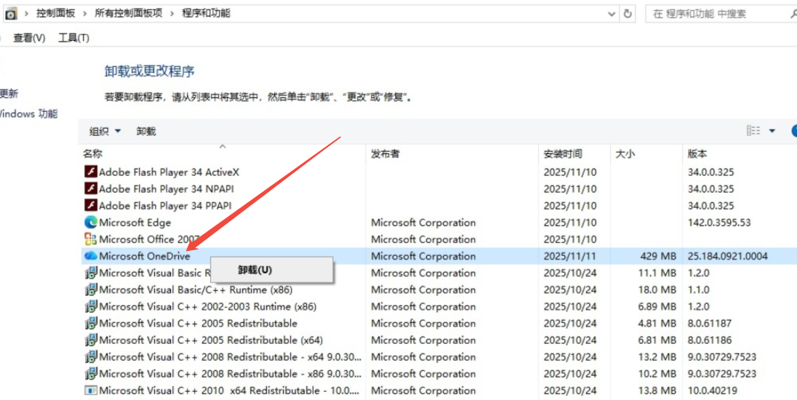Screen dimensions: 797x400
Task: Open the address bar history dropdown arrow
Action: click(x=611, y=14)
